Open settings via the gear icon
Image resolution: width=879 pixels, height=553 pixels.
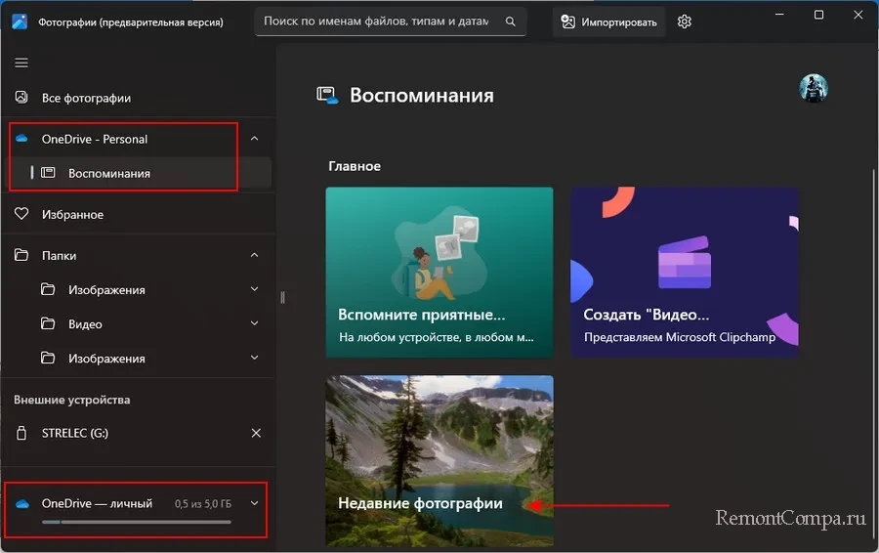684,21
